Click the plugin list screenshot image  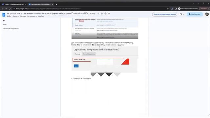coord(105,29)
